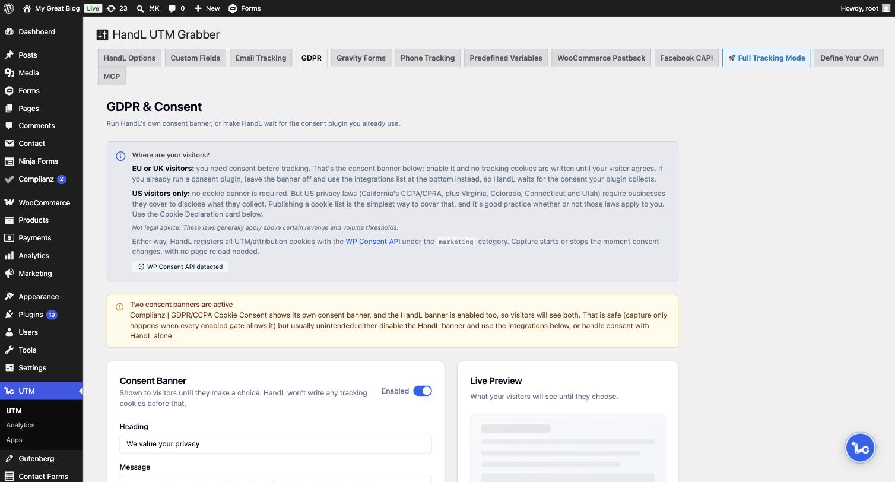Image resolution: width=895 pixels, height=482 pixels.
Task: Open the Forms icon in admin bar
Action: pyautogui.click(x=233, y=8)
